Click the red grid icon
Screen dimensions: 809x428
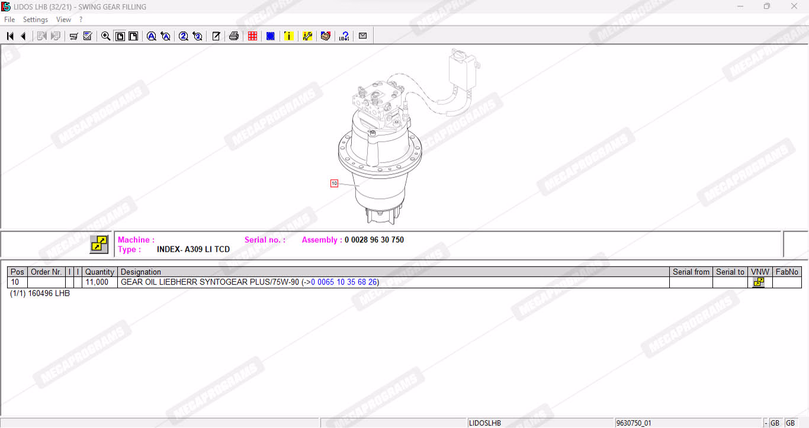pos(252,36)
